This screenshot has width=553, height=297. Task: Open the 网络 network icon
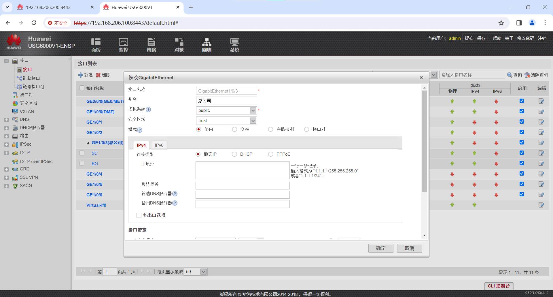[x=207, y=45]
